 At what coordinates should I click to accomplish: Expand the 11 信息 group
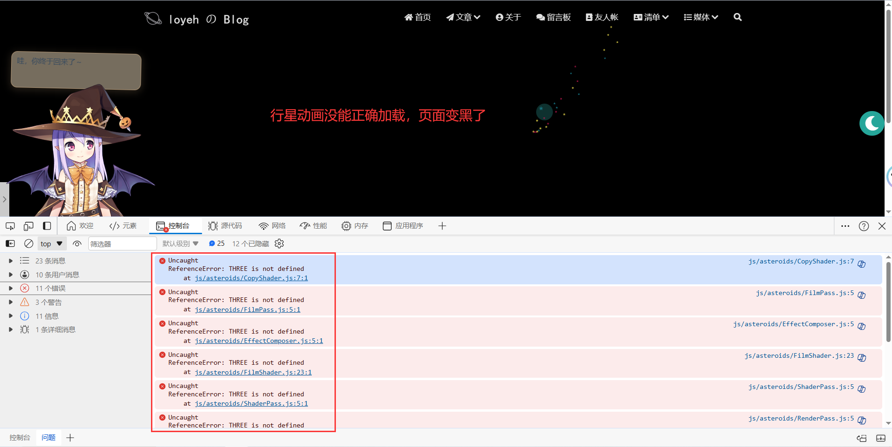[x=11, y=316]
